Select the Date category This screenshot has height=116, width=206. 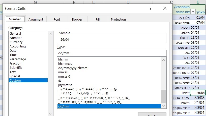tap(28, 51)
